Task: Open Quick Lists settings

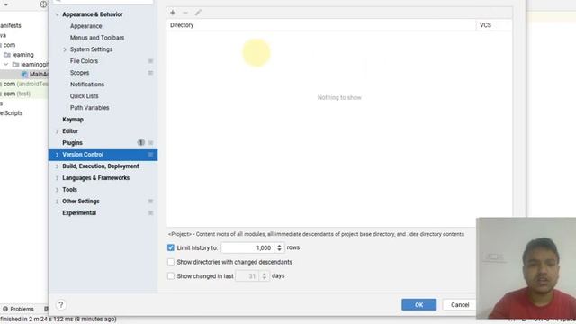Action: (x=84, y=96)
